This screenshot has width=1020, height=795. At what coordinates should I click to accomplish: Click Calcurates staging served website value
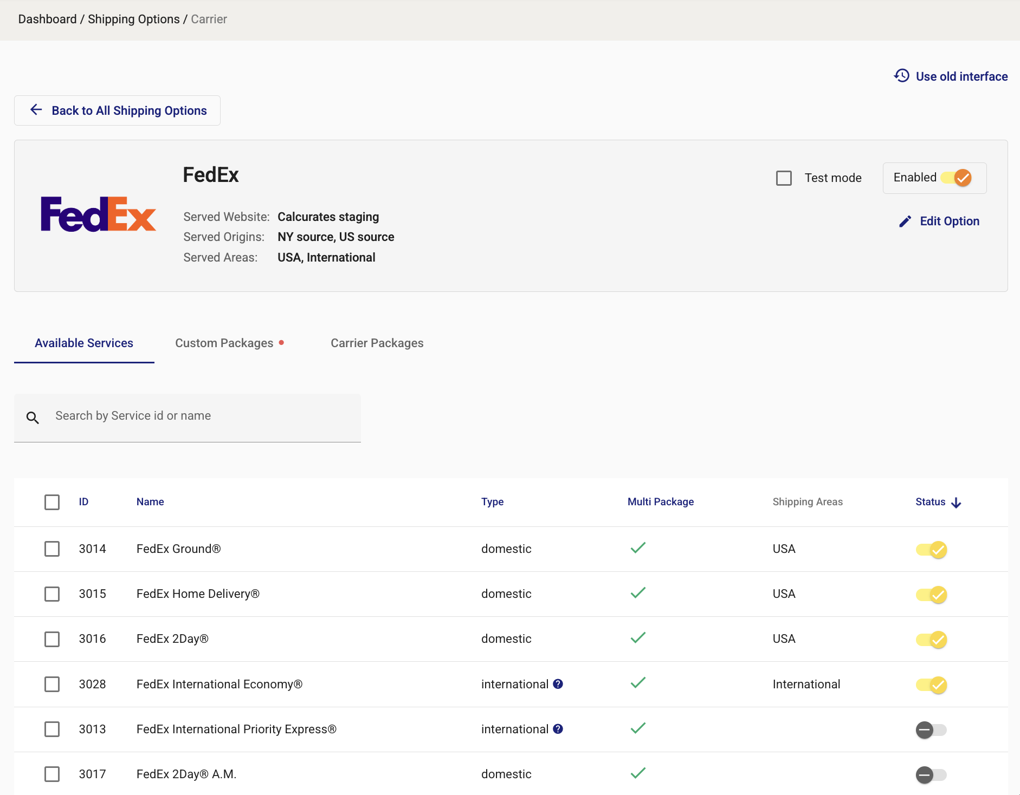(x=328, y=217)
